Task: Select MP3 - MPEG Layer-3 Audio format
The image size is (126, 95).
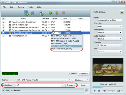Action: (67, 41)
